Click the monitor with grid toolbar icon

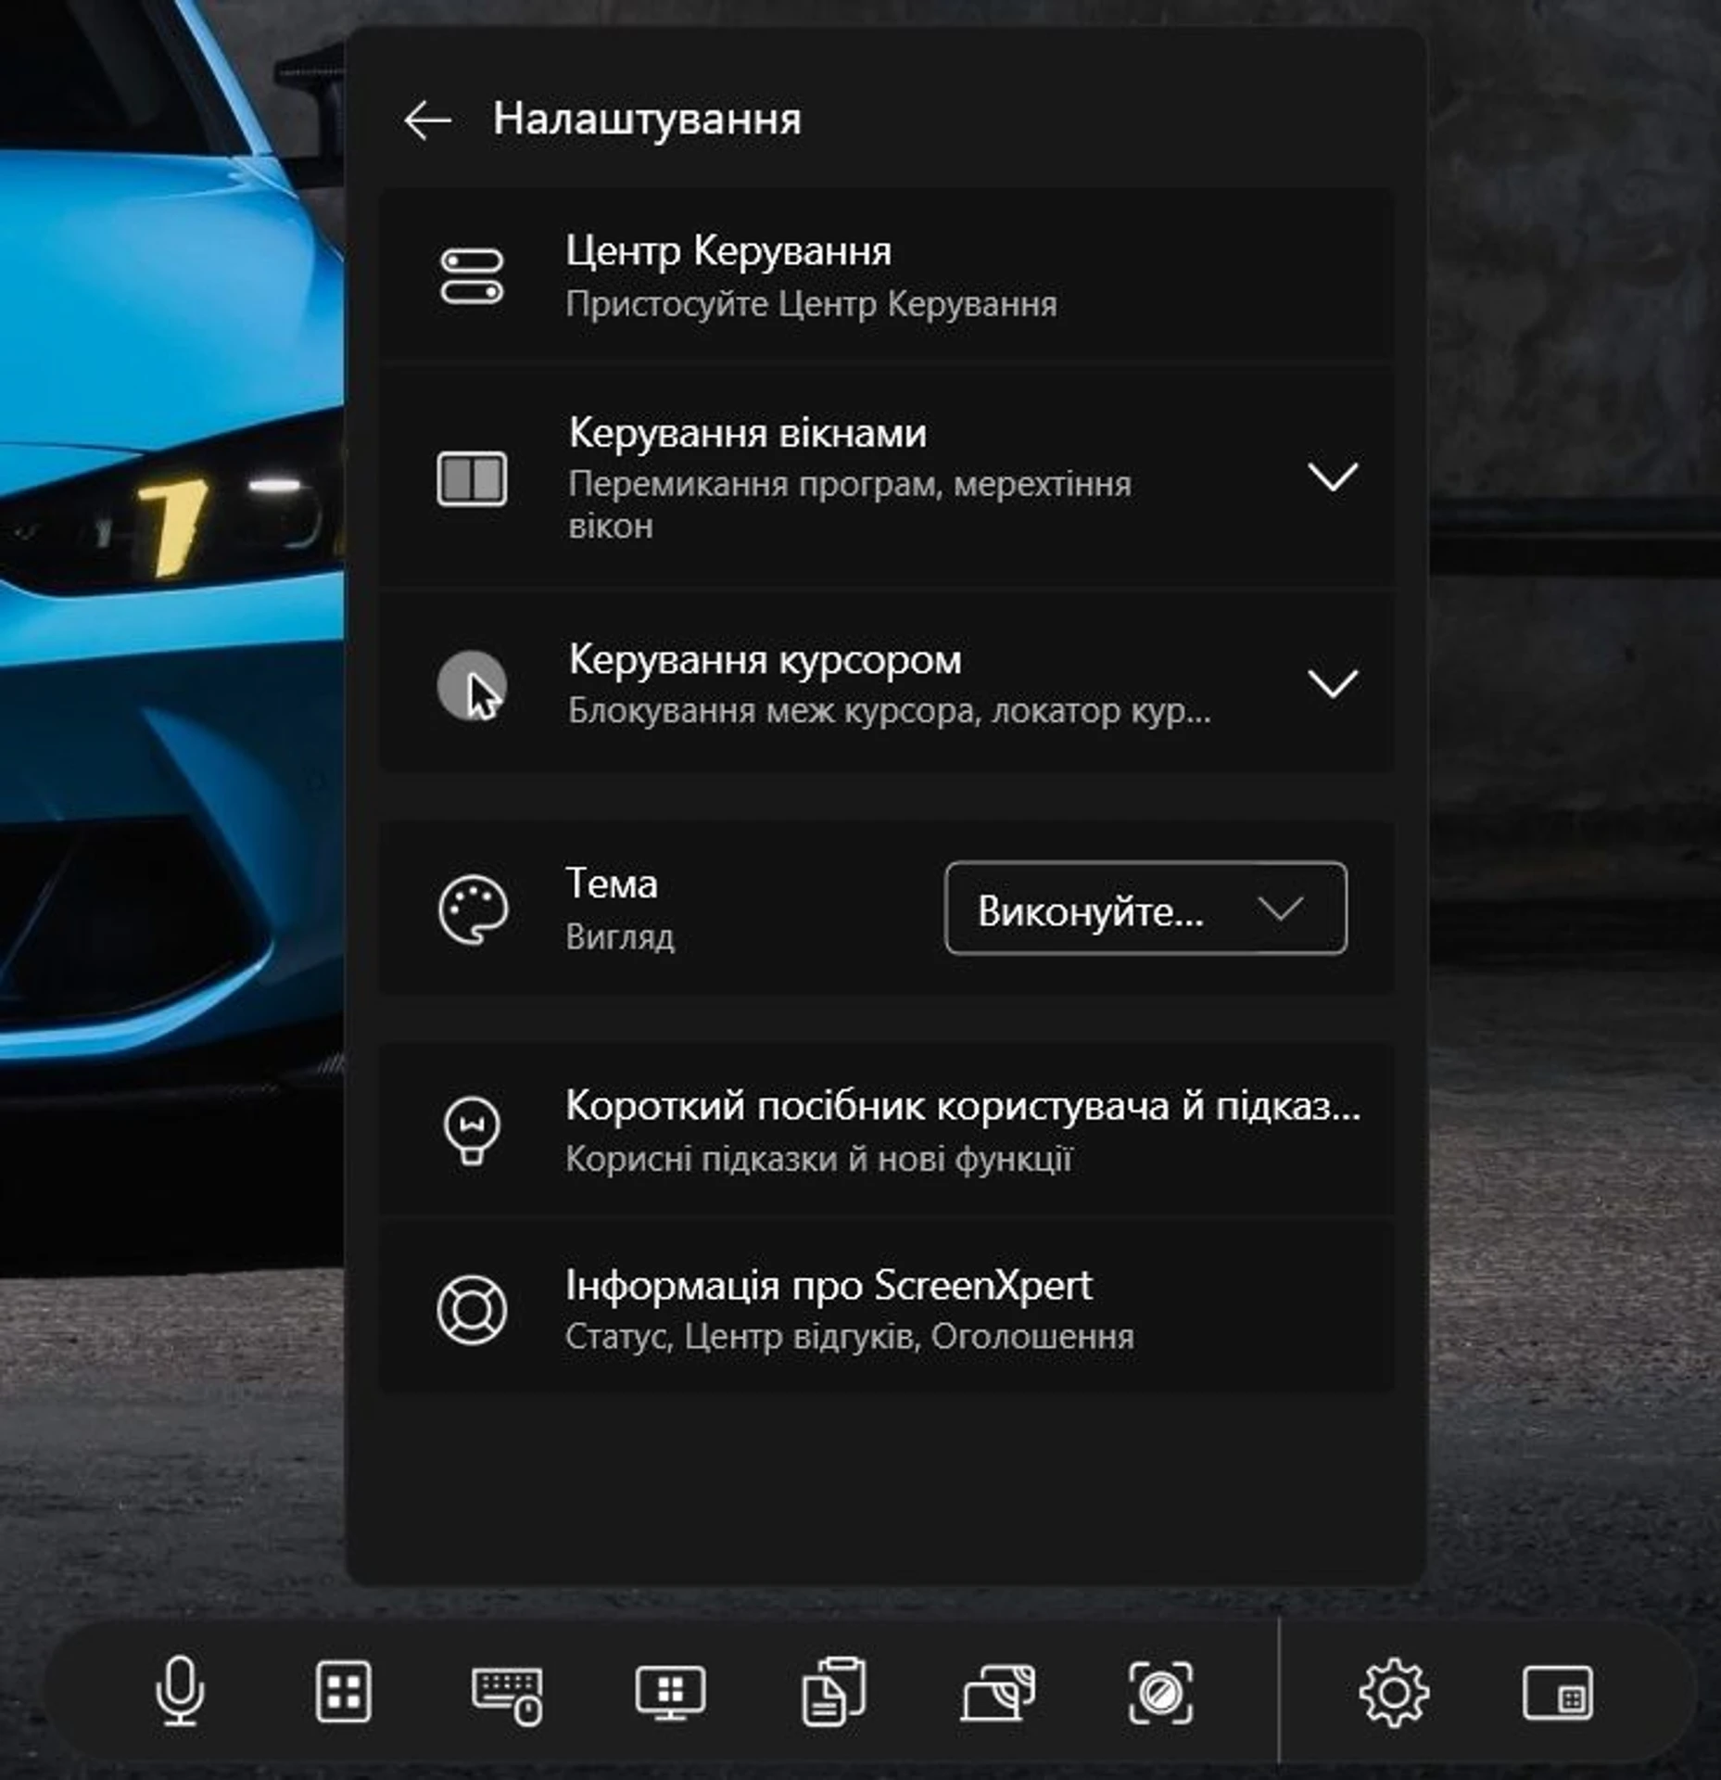tap(670, 1692)
